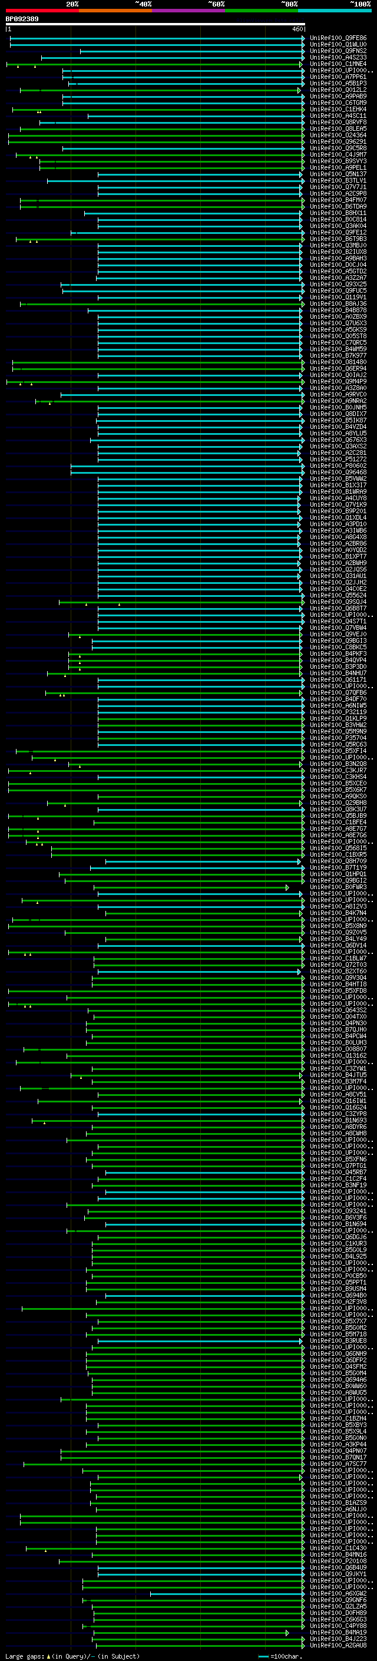Screen dimensions: 377x1661
Task: Select hit label UniRef100_A5B1P3
Action: tap(338, 83)
